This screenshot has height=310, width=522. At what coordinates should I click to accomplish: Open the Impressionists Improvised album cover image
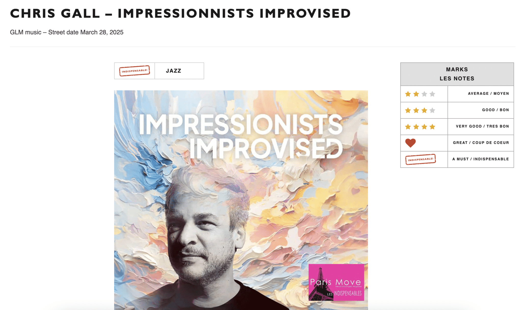tap(241, 200)
